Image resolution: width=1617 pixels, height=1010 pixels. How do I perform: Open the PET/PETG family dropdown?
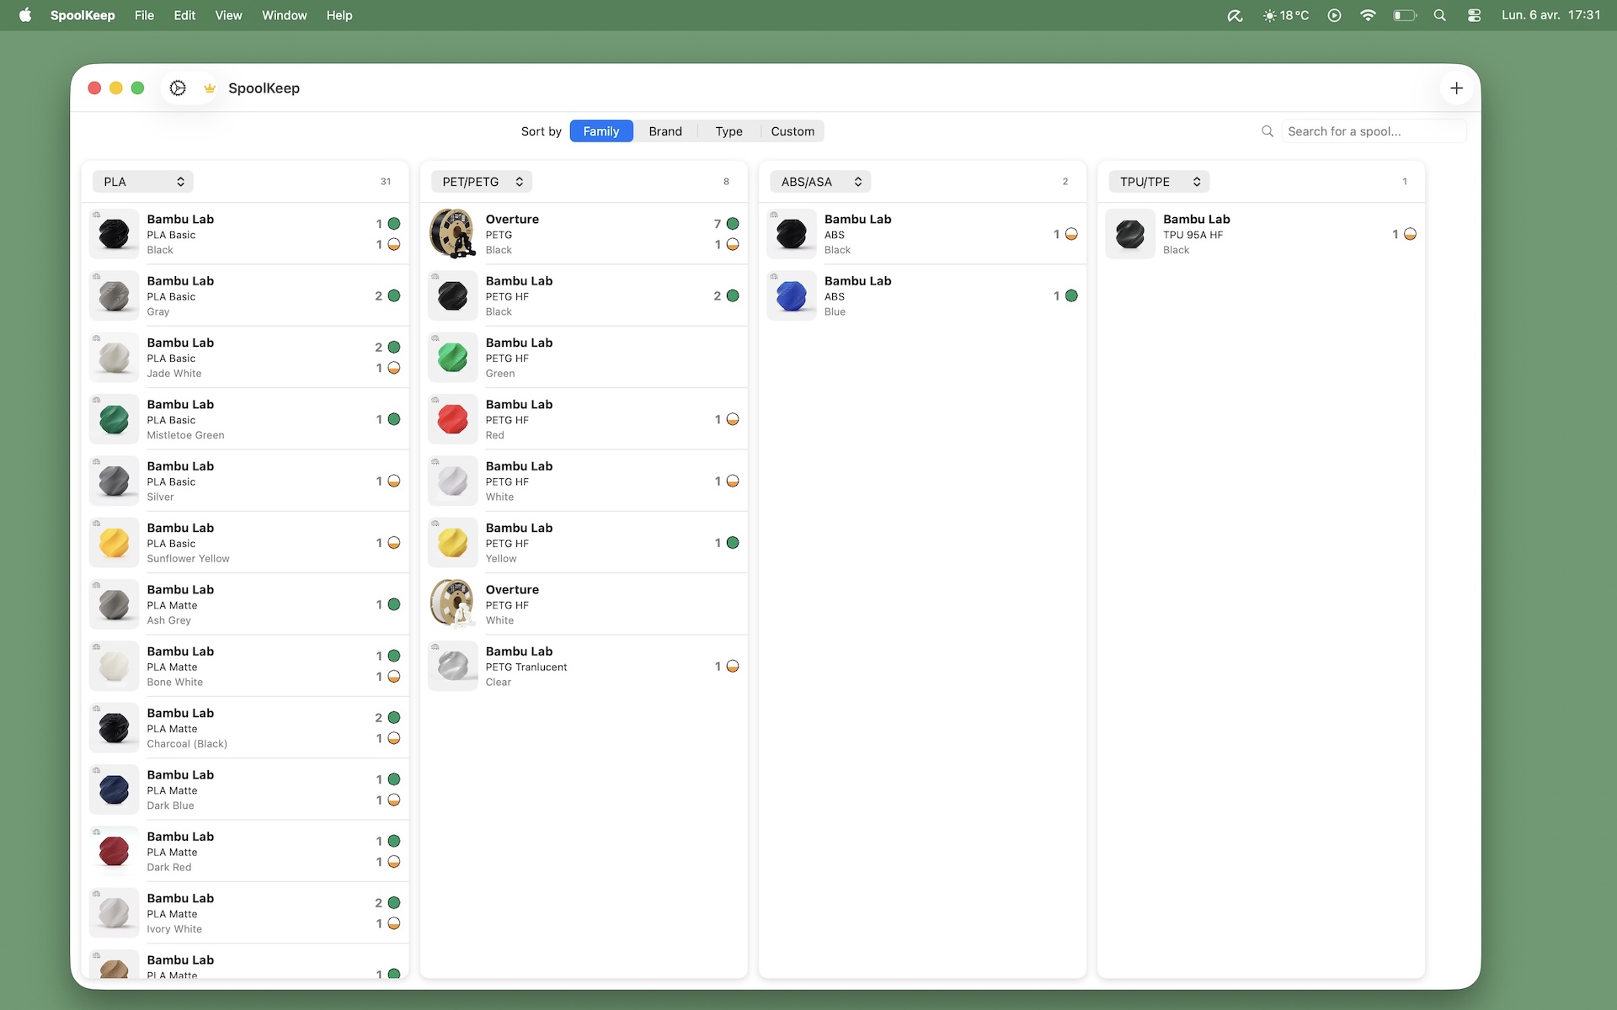[x=482, y=182]
